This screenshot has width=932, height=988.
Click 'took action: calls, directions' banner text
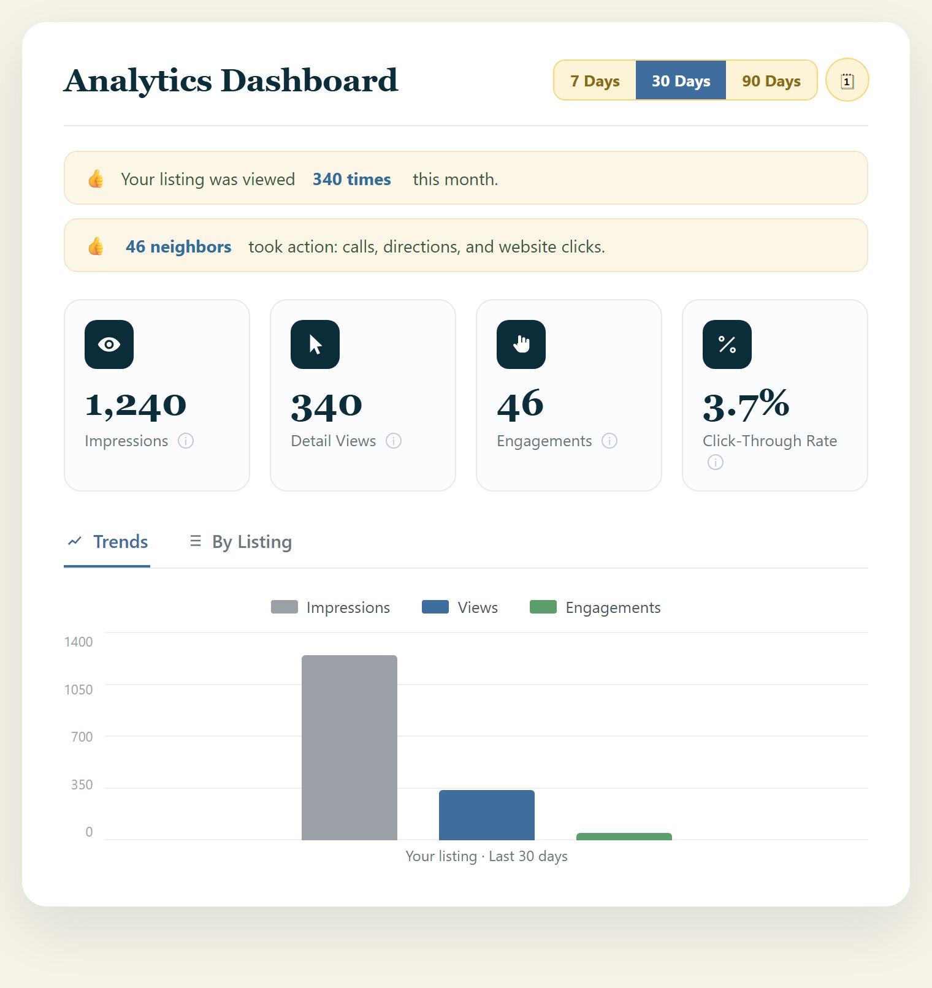coord(427,246)
